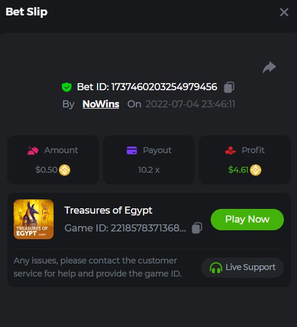Click the bet date and time text

pyautogui.click(x=190, y=104)
